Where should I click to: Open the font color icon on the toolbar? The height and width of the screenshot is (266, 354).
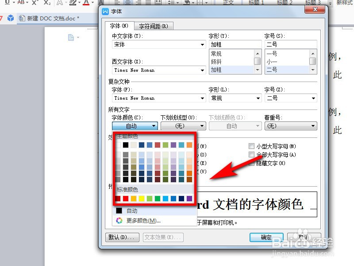point(85,3)
